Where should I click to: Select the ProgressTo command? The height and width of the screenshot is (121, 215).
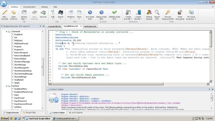click(x=19, y=50)
